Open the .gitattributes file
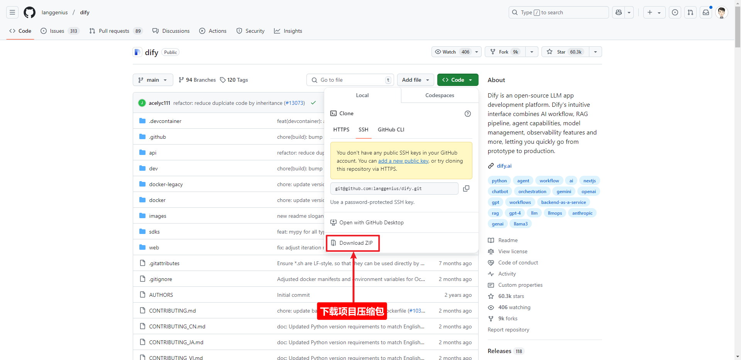 (x=164, y=263)
